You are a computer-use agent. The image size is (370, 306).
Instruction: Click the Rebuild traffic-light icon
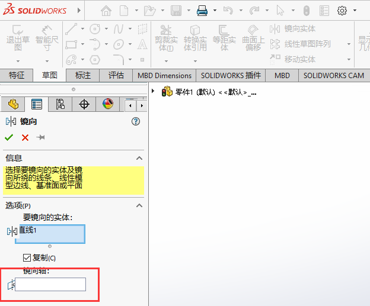(x=307, y=11)
